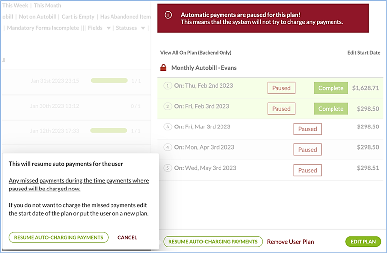Click the info icon in the red banner

tap(168, 15)
